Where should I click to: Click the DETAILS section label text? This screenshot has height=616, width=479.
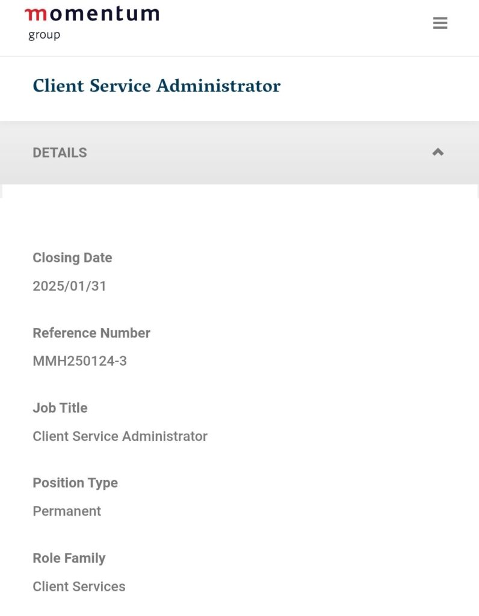pos(60,153)
